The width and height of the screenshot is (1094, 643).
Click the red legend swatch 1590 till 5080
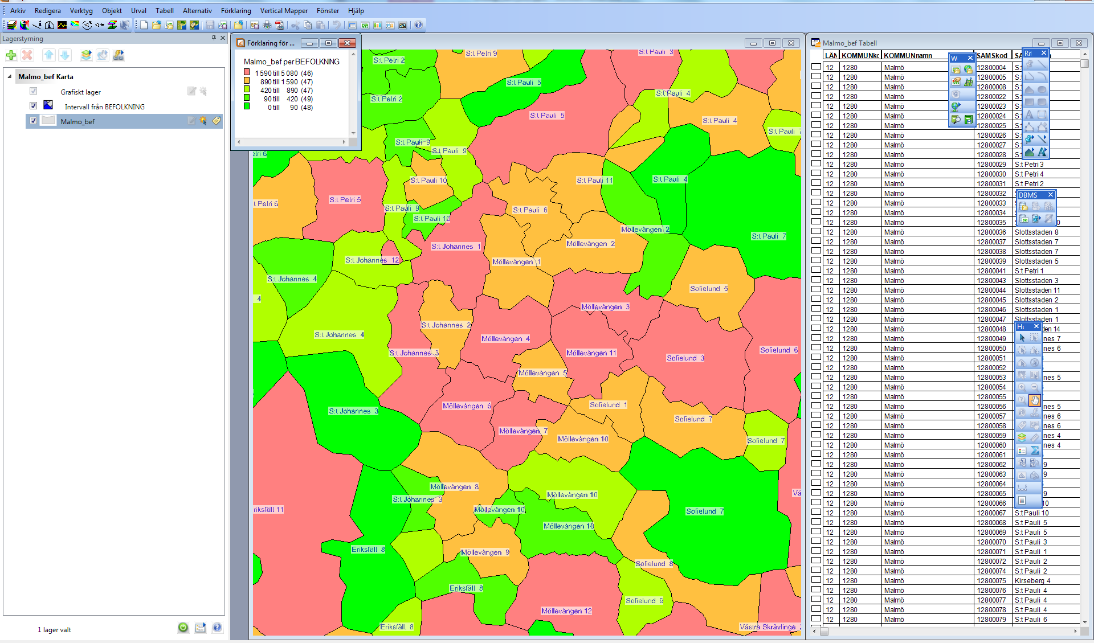tap(247, 72)
